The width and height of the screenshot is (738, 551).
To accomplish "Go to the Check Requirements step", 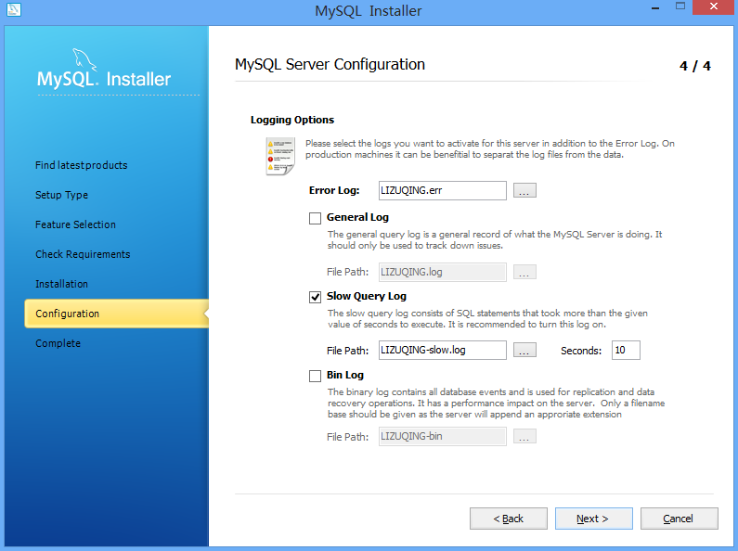I will (x=83, y=254).
